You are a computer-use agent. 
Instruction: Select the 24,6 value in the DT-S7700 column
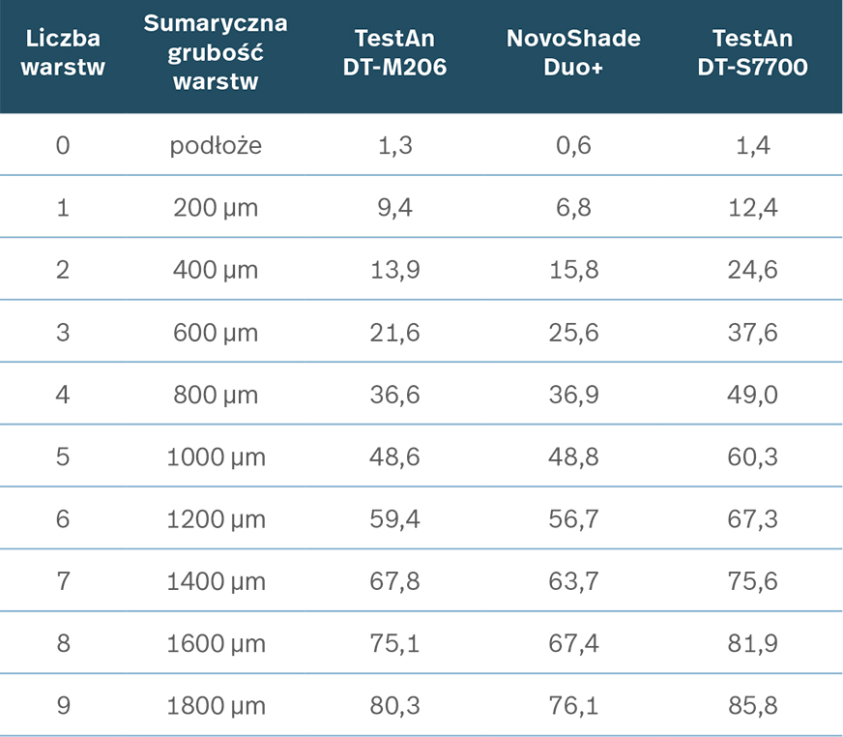pos(752,270)
